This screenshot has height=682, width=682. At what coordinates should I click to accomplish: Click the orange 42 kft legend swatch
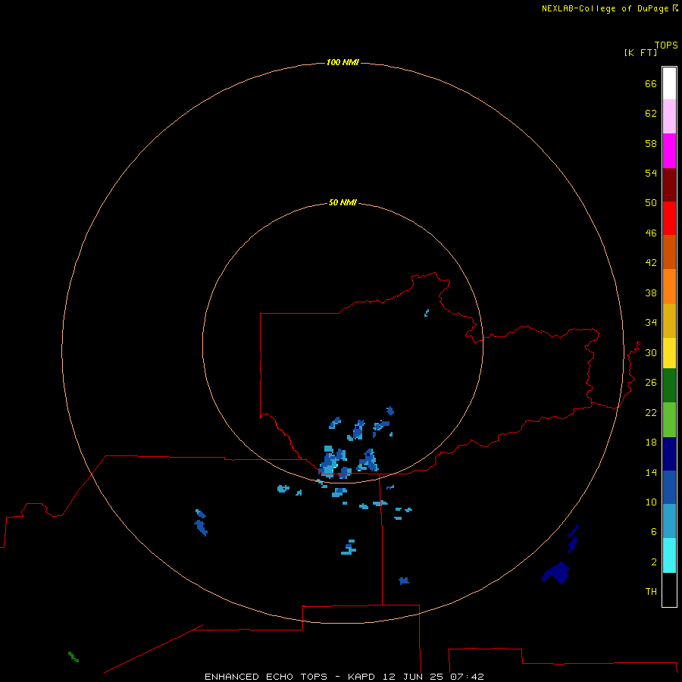pos(669,286)
